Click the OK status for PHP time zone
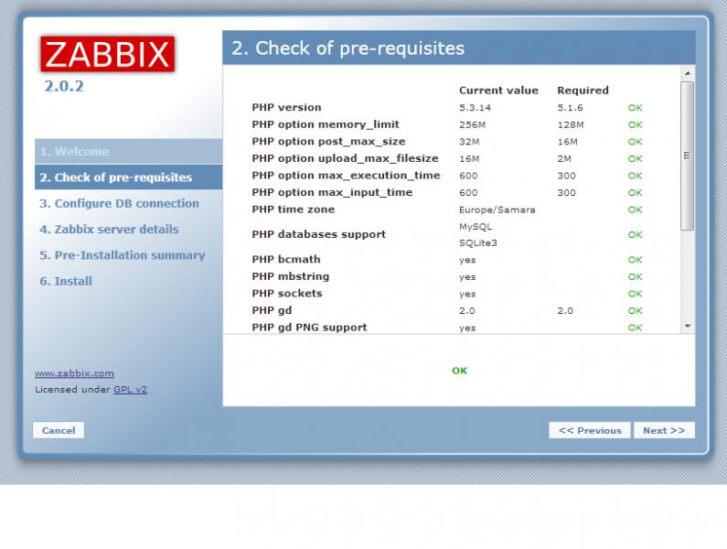The width and height of the screenshot is (727, 549). pyautogui.click(x=635, y=210)
